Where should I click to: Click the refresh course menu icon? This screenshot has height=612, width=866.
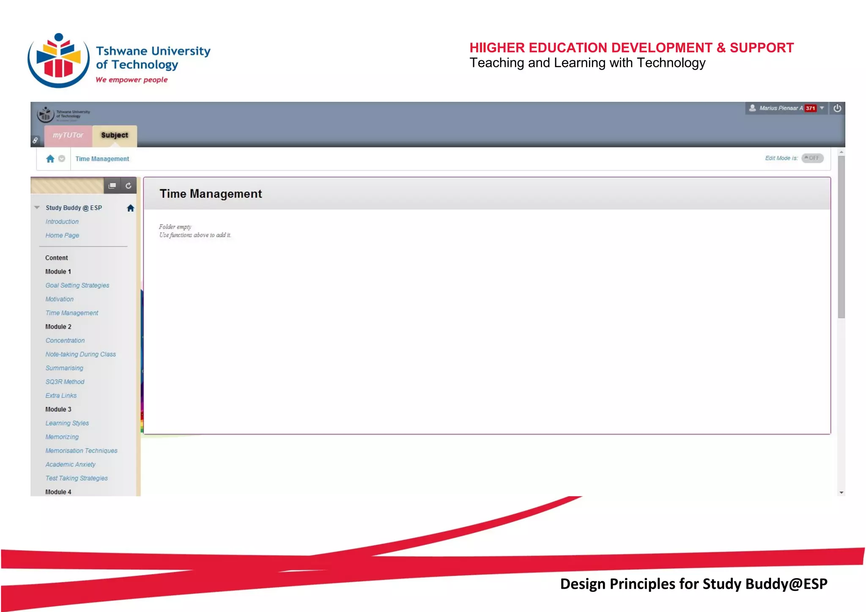click(x=129, y=186)
